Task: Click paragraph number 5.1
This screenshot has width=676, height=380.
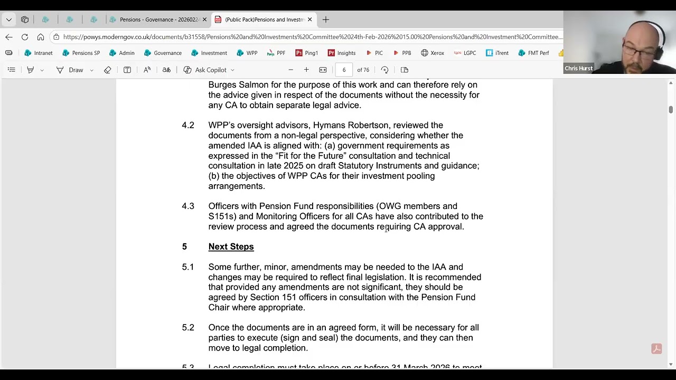Action: [x=188, y=267]
